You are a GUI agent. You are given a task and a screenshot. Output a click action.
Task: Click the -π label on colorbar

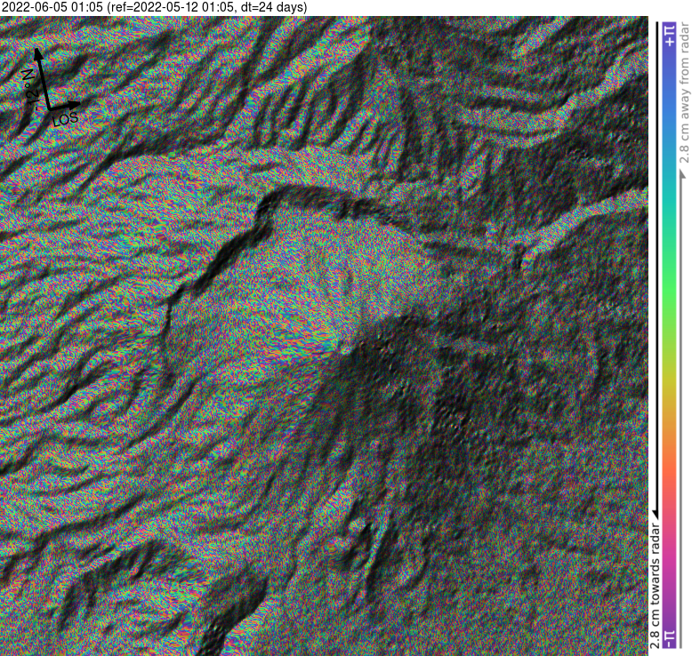(x=670, y=638)
